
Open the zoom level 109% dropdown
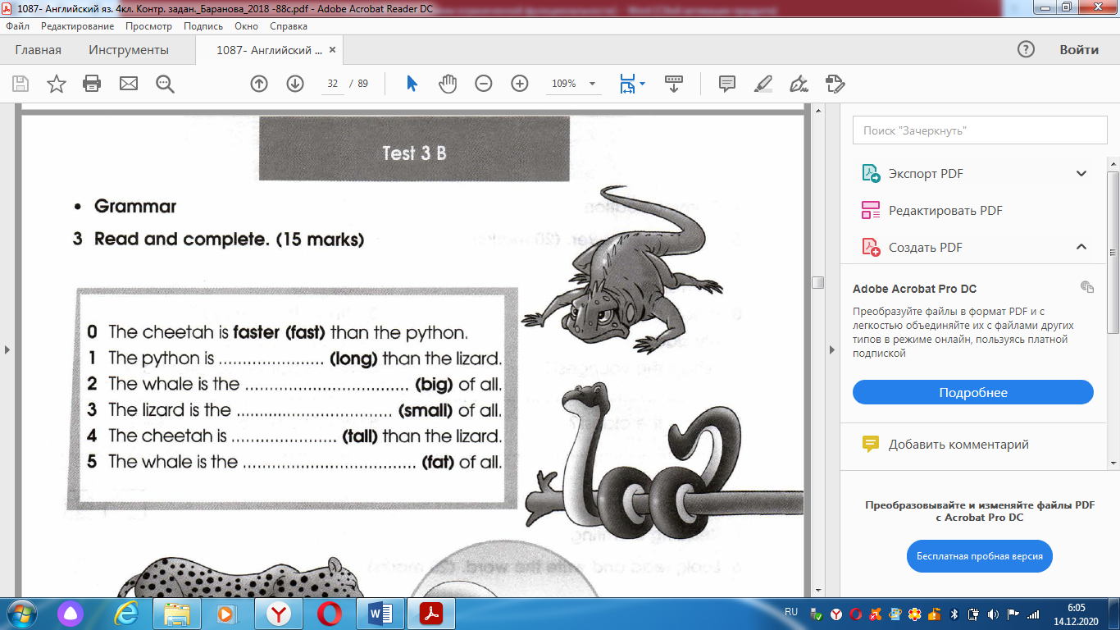click(x=592, y=84)
